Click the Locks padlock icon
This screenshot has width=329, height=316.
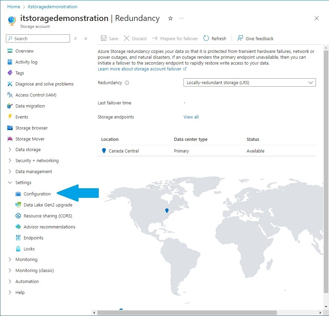18,249
